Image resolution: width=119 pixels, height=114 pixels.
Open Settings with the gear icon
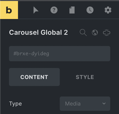tap(108, 10)
